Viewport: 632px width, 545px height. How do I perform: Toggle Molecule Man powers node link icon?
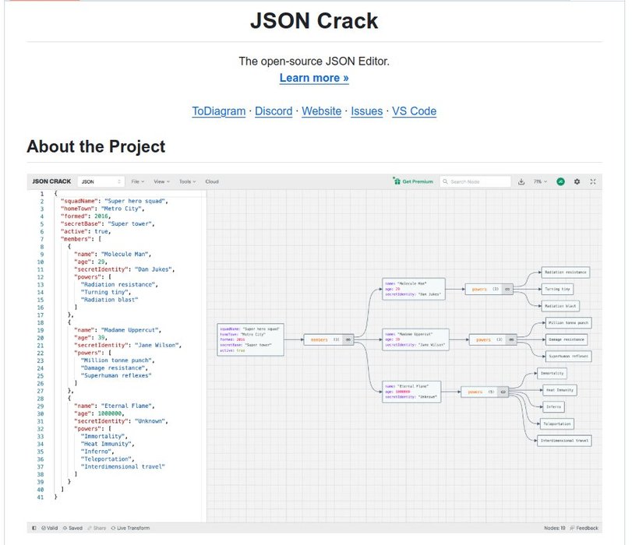pos(507,289)
